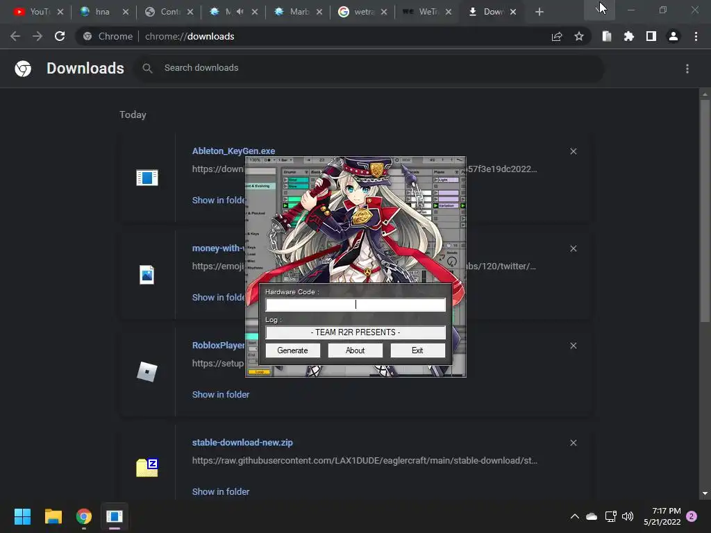Click the downloads page vertical scrollbar
The image size is (711, 533).
coord(704,211)
